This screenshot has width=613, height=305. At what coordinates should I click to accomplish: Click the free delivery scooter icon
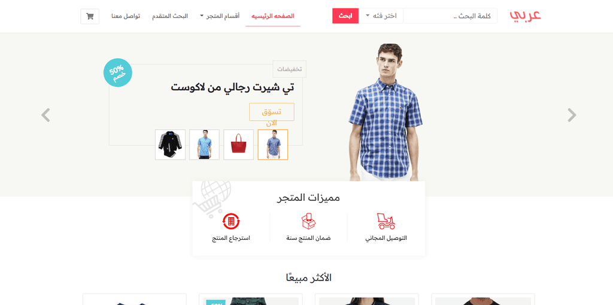coord(386,221)
